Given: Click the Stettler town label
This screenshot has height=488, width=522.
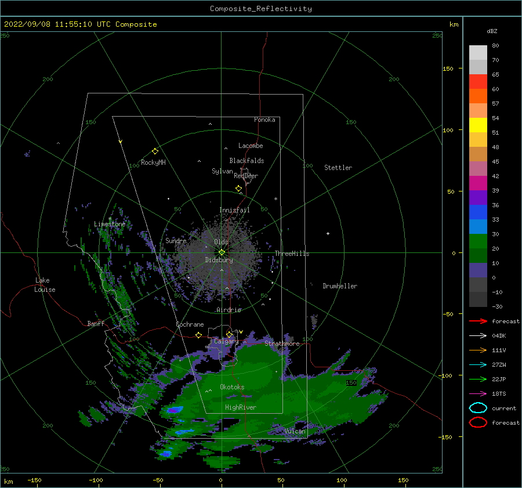Looking at the screenshot, I should [338, 168].
